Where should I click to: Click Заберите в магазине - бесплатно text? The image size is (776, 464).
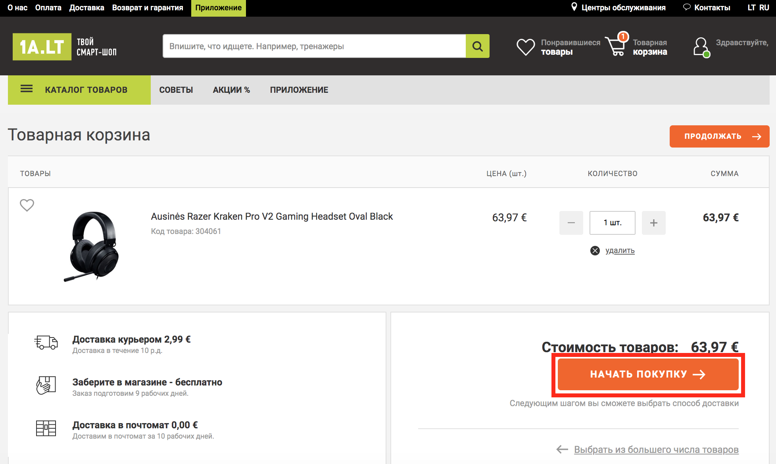(x=147, y=382)
